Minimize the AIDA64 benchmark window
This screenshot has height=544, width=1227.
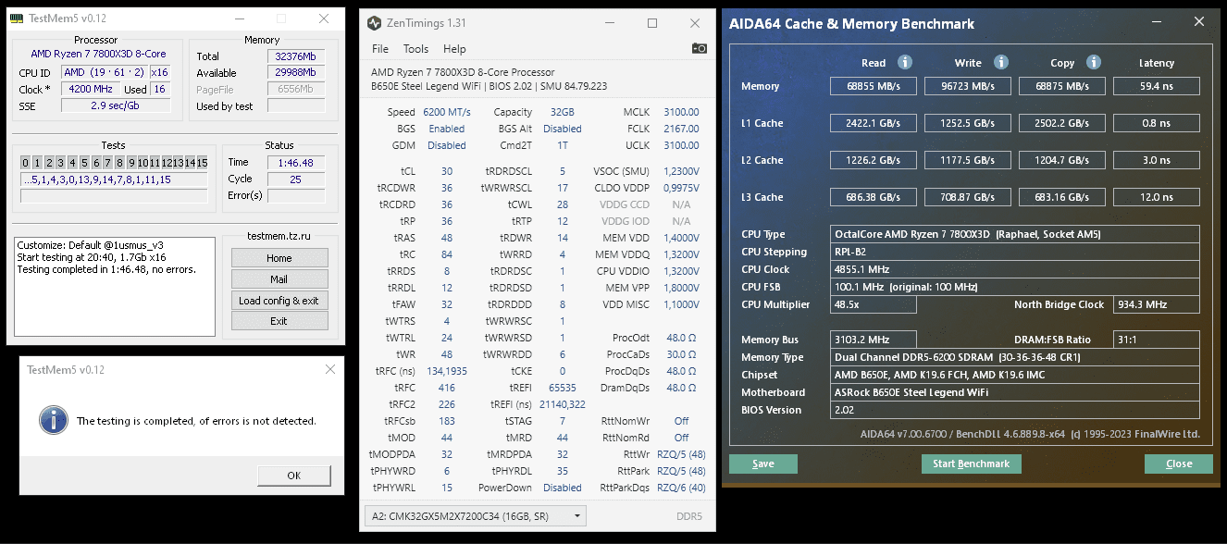1156,23
